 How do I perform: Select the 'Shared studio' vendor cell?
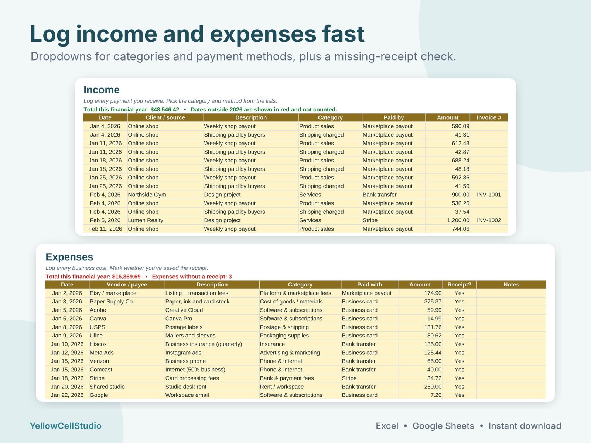pos(127,387)
